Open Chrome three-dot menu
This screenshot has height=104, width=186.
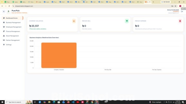click(184, 6)
